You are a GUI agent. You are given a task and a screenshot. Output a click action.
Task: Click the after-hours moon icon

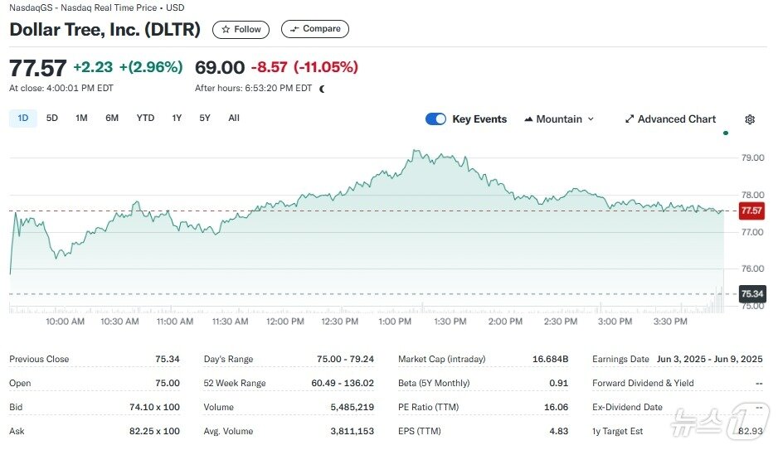tap(322, 88)
